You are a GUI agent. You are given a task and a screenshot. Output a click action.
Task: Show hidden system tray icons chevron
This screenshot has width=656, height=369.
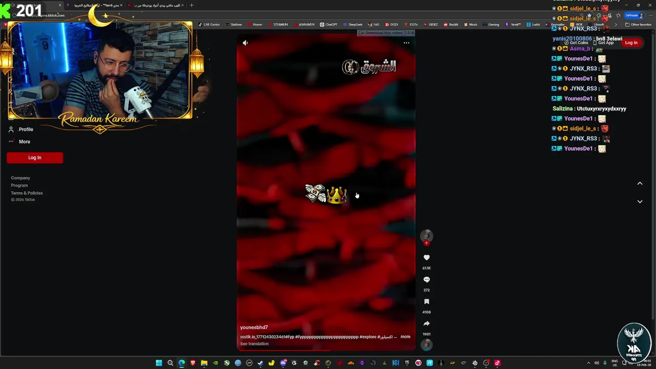[x=588, y=363]
